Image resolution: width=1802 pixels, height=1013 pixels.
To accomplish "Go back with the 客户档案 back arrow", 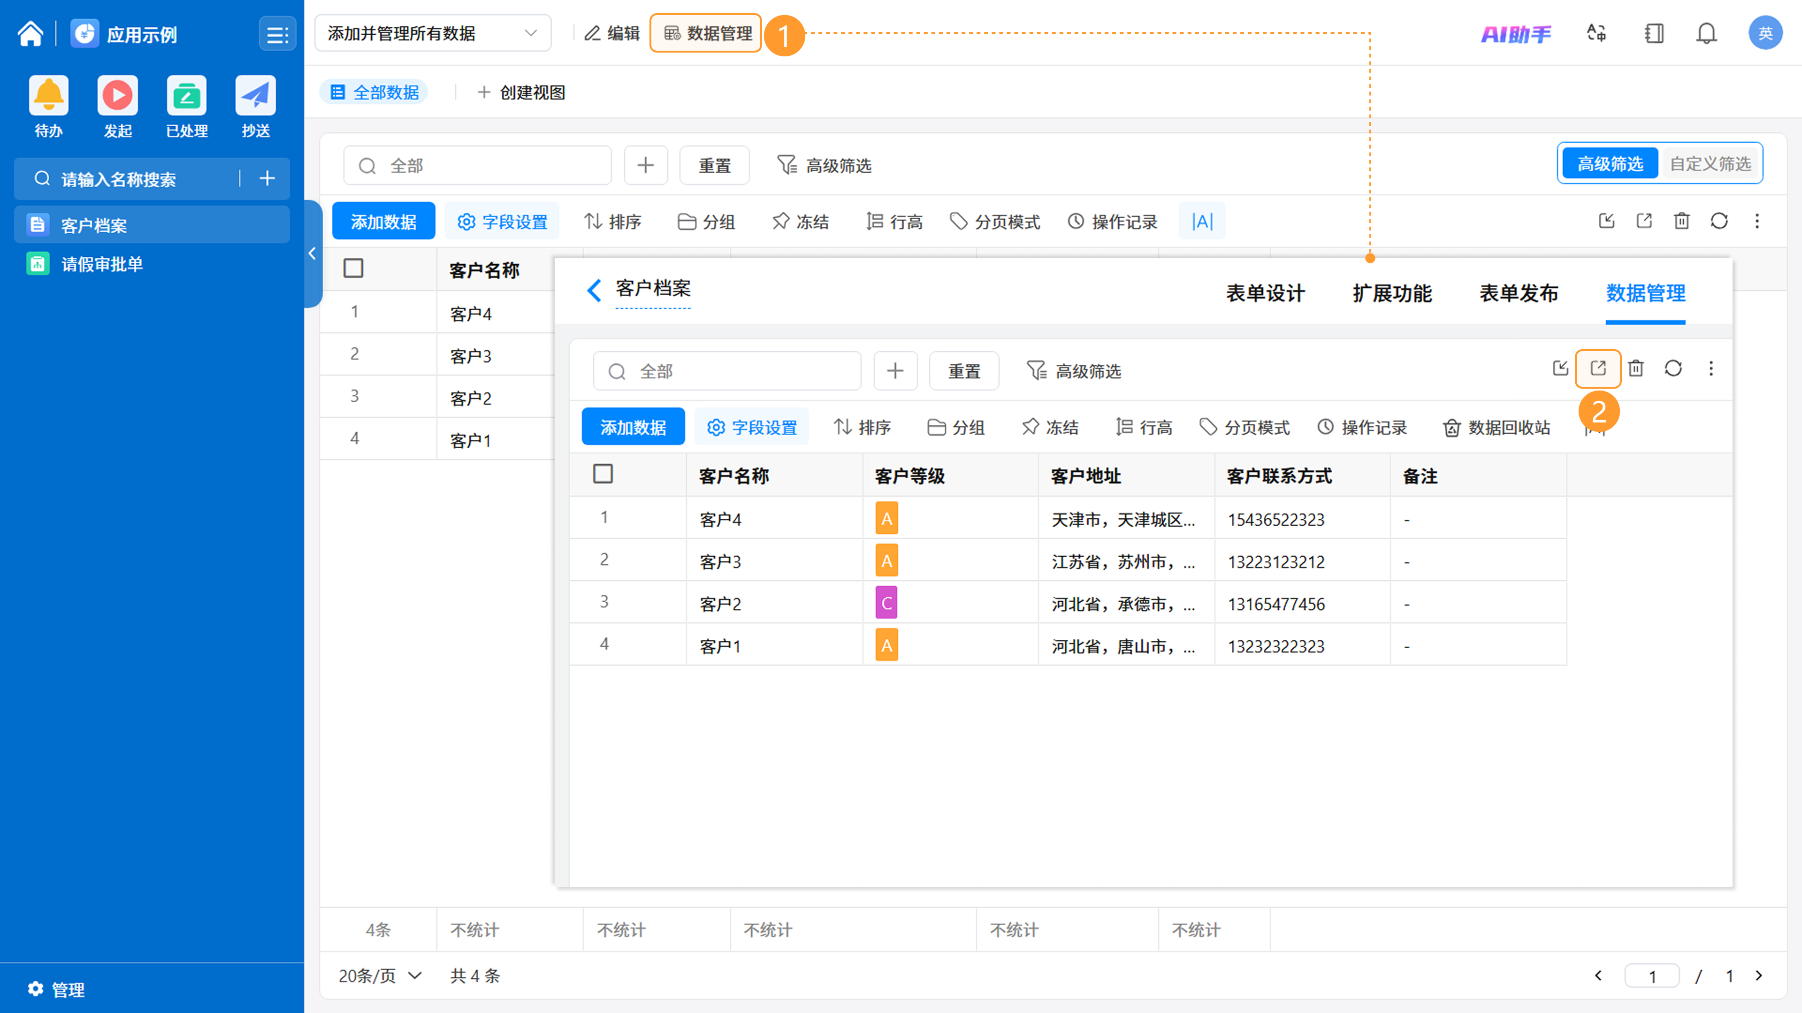I will [x=594, y=290].
